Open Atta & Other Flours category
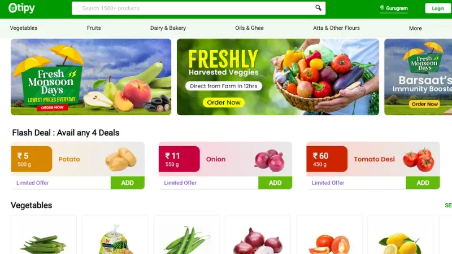The height and width of the screenshot is (254, 452). (x=336, y=28)
